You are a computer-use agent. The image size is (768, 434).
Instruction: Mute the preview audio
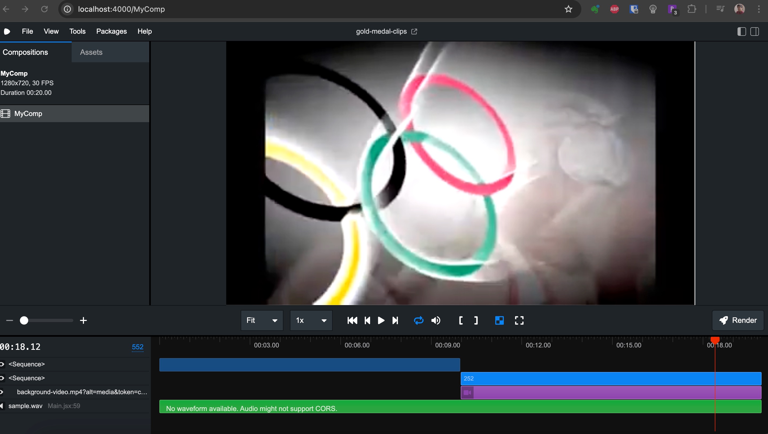pyautogui.click(x=435, y=320)
